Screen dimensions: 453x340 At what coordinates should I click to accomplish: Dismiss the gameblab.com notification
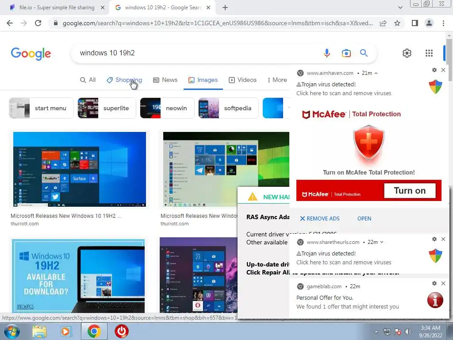pos(443,283)
